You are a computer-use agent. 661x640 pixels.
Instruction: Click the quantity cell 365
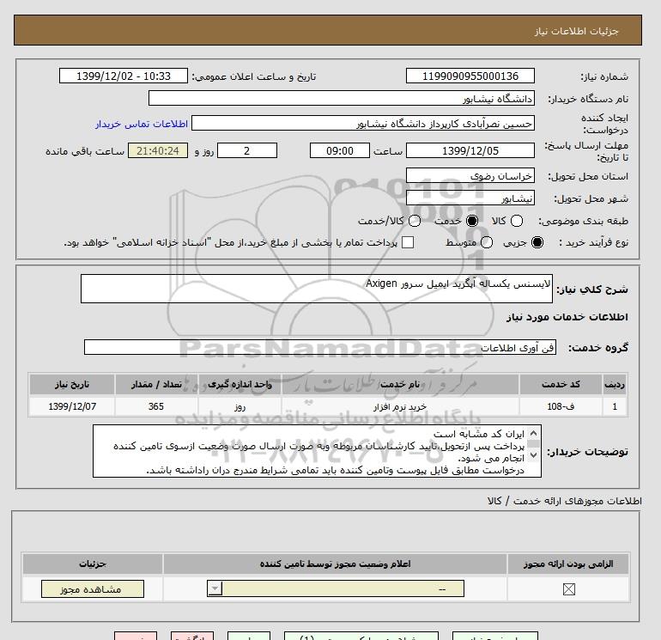[156, 406]
